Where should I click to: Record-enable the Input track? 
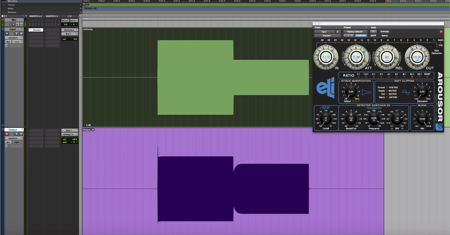point(7,34)
